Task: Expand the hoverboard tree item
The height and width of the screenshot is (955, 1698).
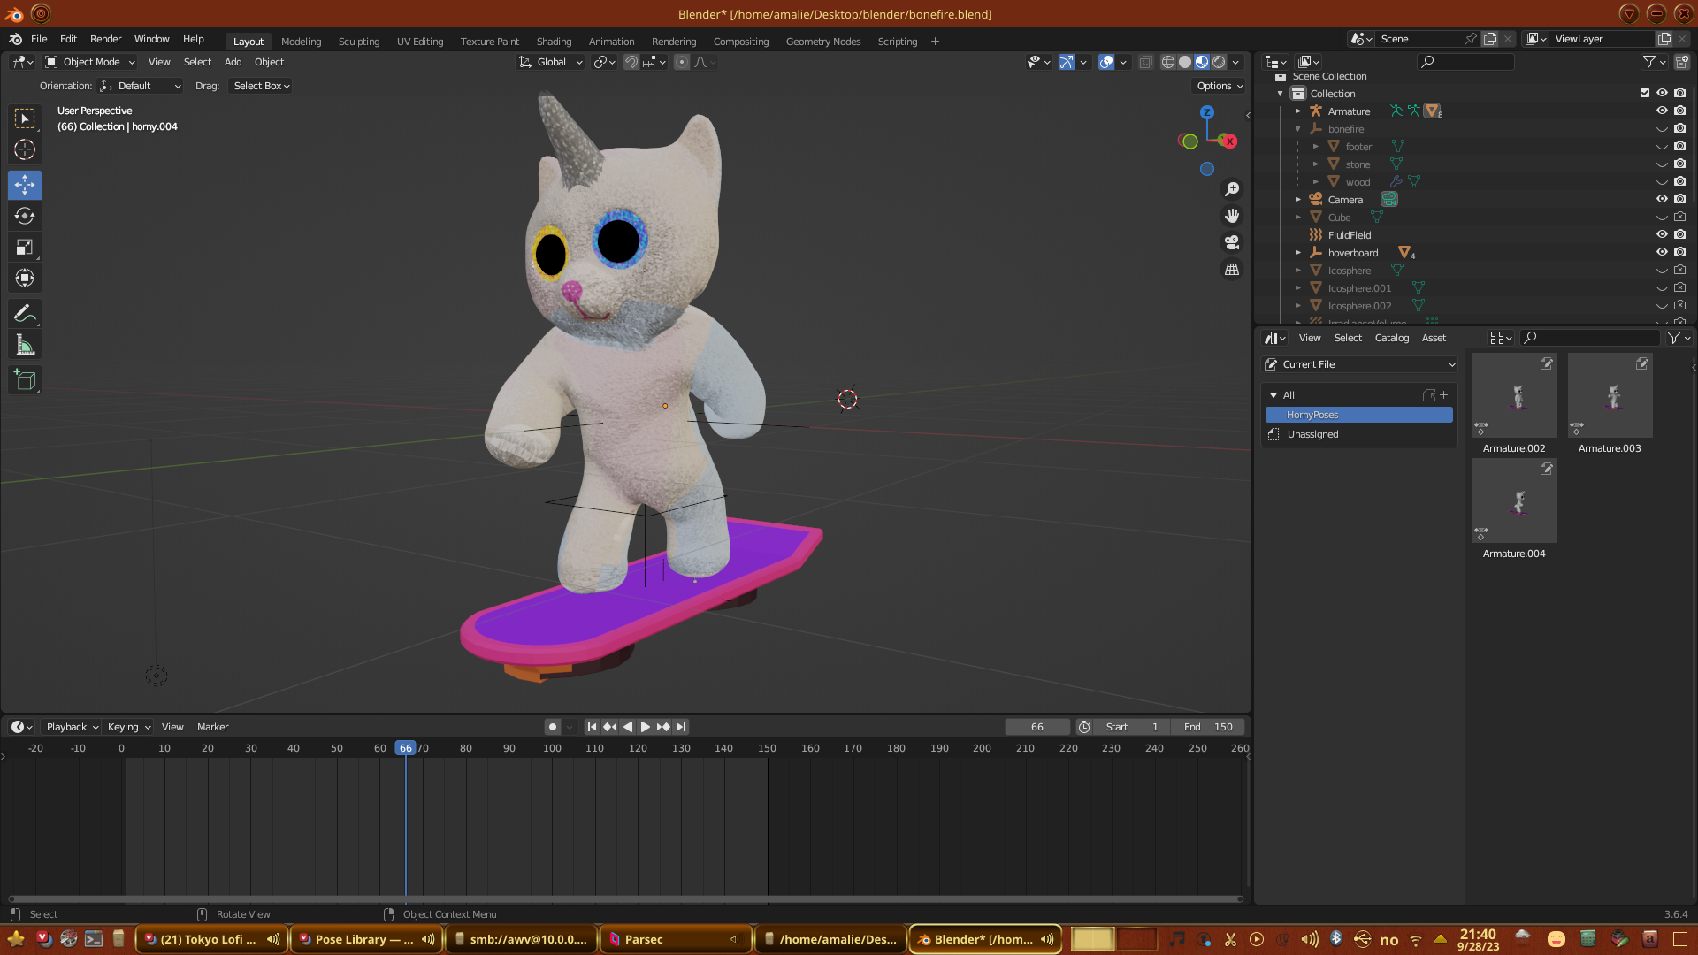Action: pyautogui.click(x=1298, y=253)
